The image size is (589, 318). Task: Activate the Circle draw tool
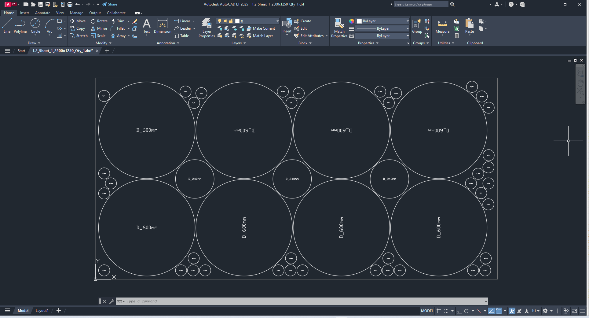pos(35,26)
